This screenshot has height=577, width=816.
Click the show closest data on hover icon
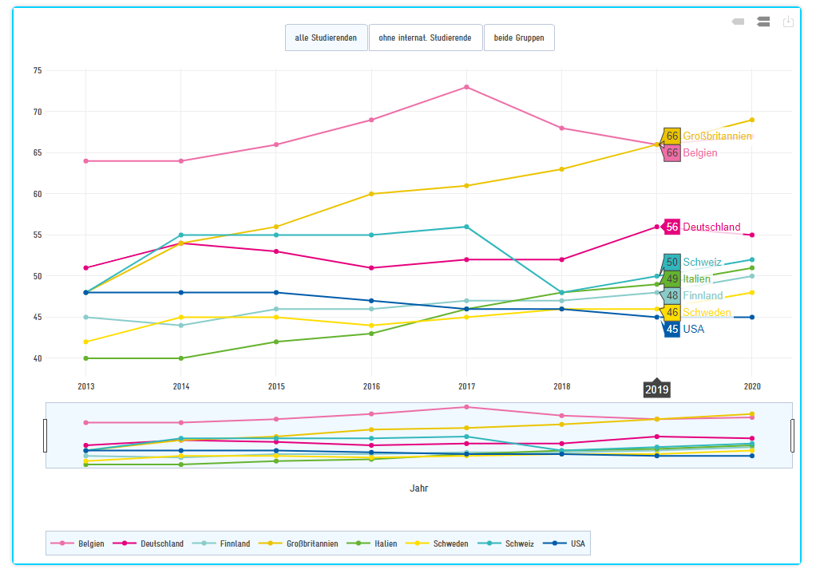pyautogui.click(x=738, y=22)
